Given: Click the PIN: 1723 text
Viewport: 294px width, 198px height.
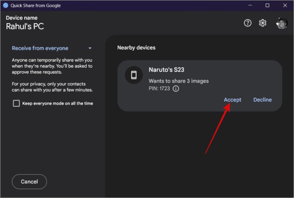Looking at the screenshot, I should coord(159,89).
